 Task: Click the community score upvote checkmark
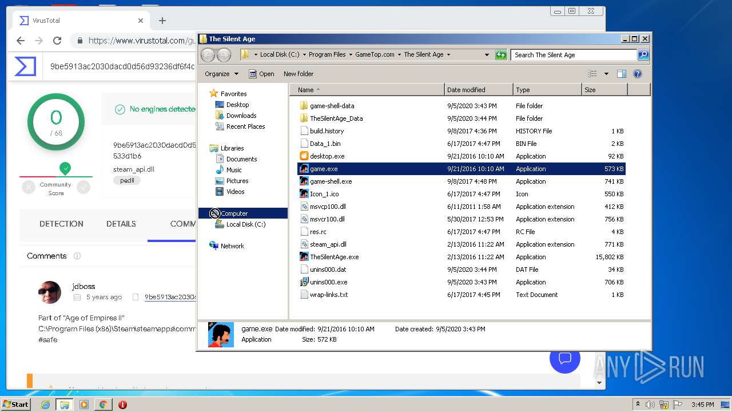tap(84, 187)
